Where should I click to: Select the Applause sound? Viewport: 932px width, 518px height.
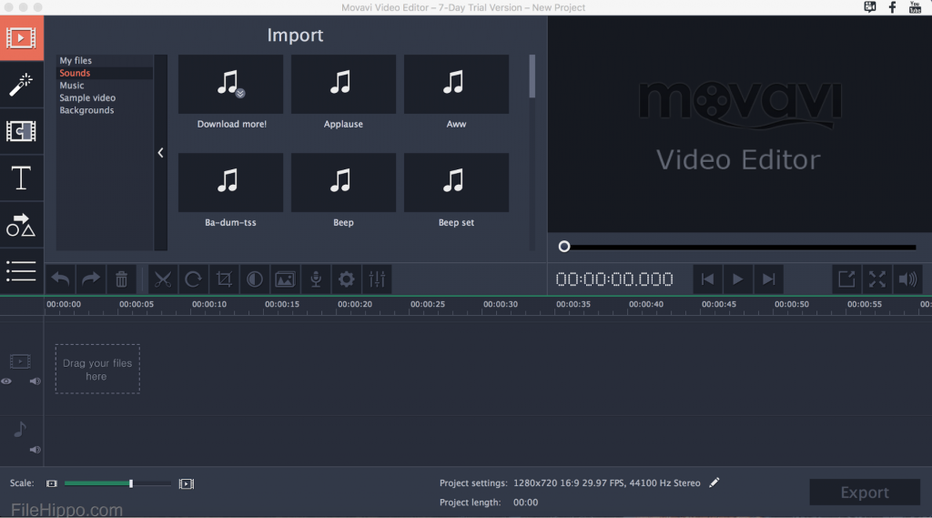343,85
